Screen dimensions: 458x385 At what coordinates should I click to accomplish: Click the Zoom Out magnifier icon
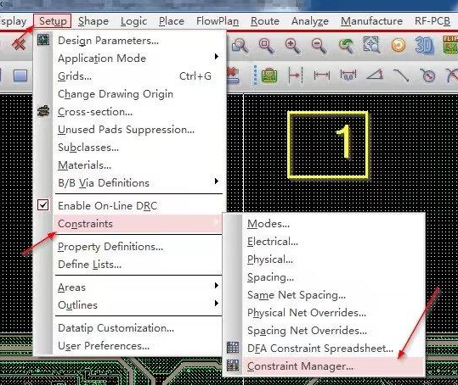tap(319, 46)
